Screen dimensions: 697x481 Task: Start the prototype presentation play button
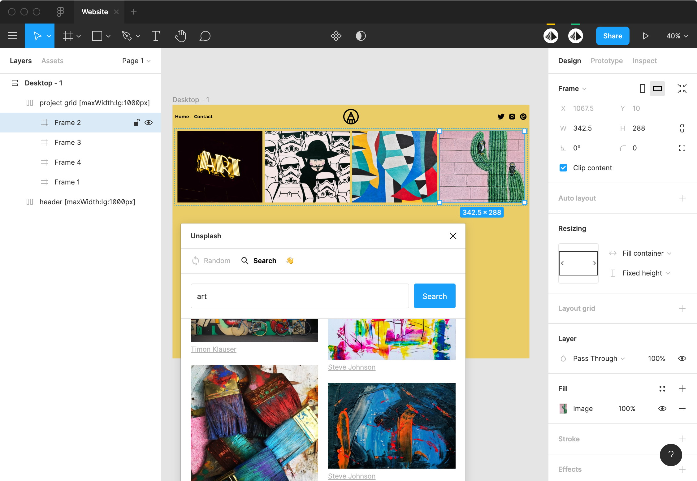tap(645, 36)
